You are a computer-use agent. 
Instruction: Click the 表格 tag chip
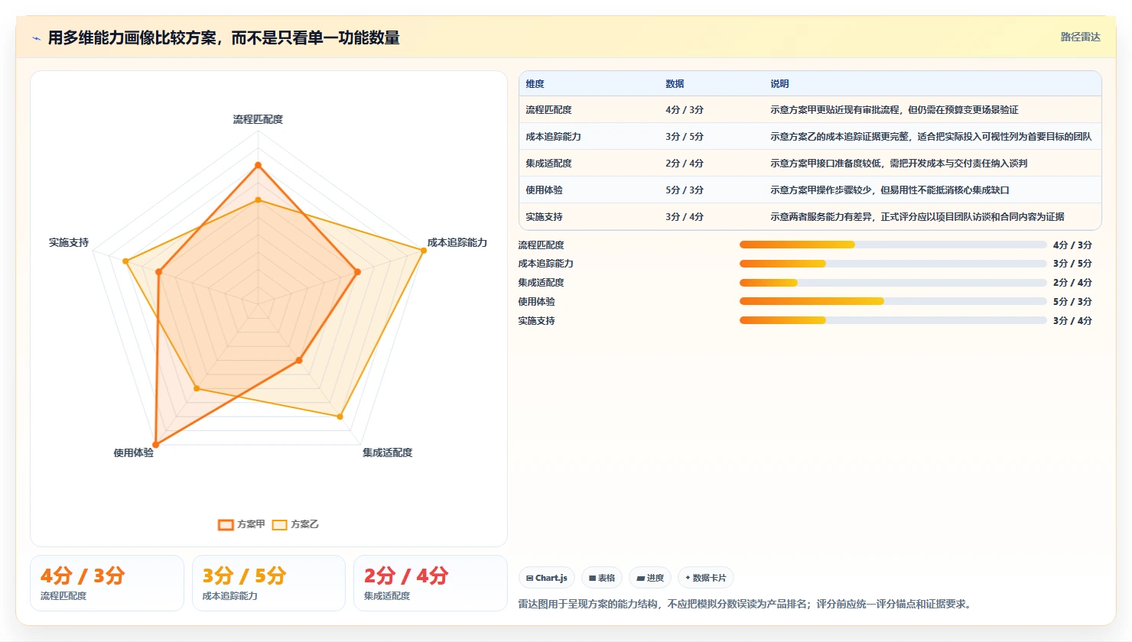(x=602, y=578)
